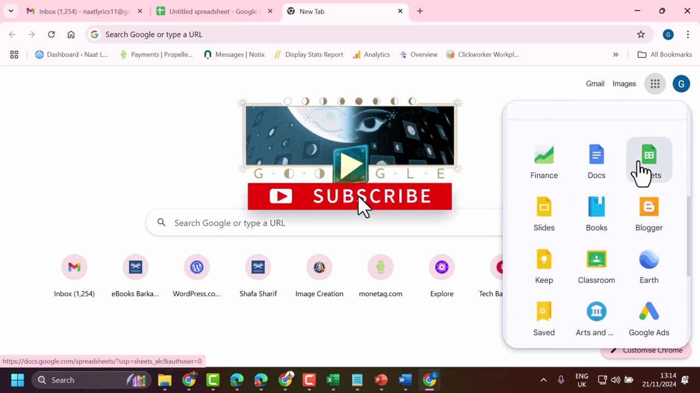Go to the home page
This screenshot has width=700, height=393.
tap(71, 34)
